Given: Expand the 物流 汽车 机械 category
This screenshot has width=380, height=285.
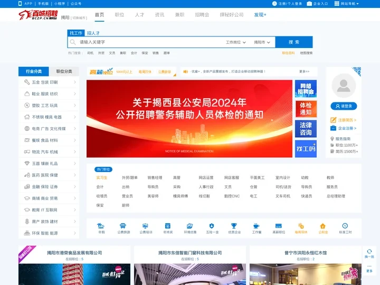Looking at the screenshot, I should coord(49,151).
